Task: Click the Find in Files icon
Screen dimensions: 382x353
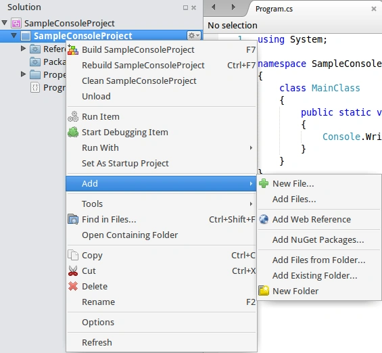Action: (x=73, y=219)
